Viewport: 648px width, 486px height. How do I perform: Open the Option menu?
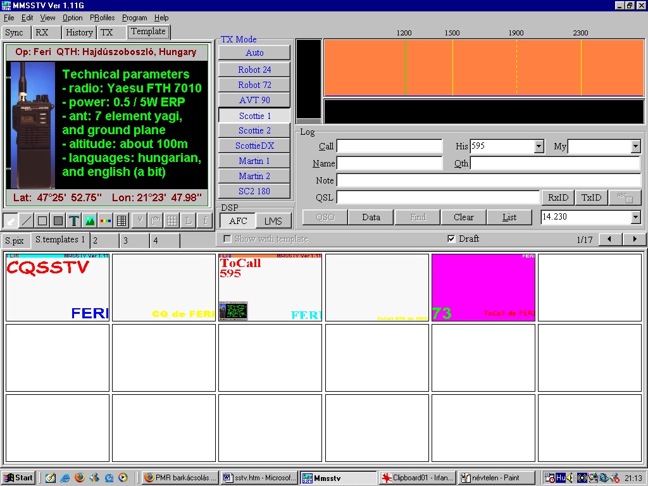(x=72, y=18)
